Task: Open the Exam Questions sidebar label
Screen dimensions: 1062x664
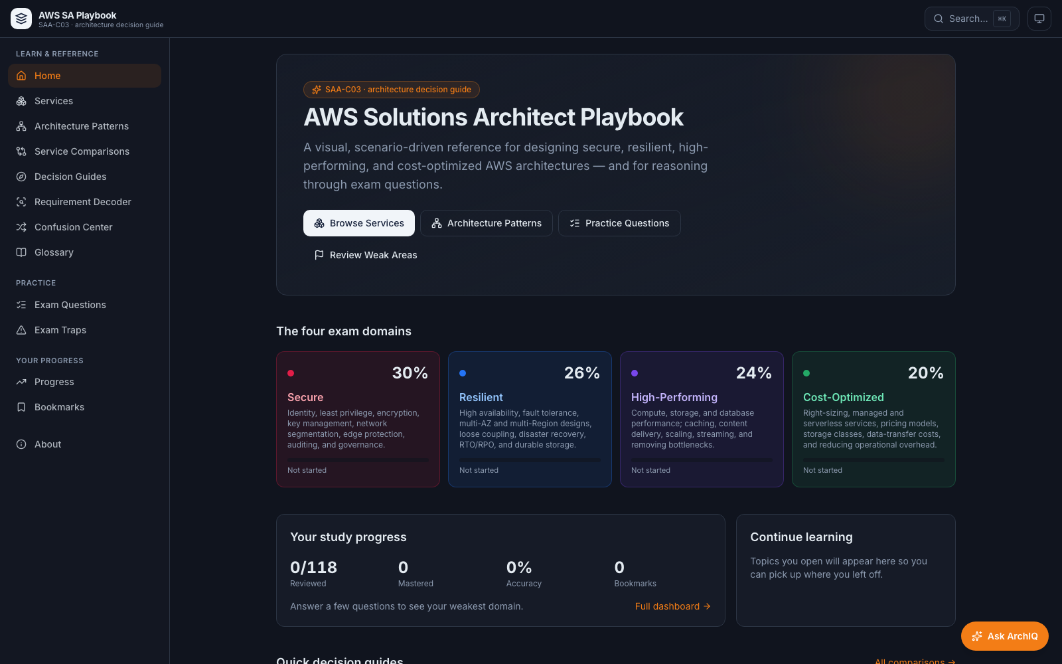Action: tap(70, 305)
